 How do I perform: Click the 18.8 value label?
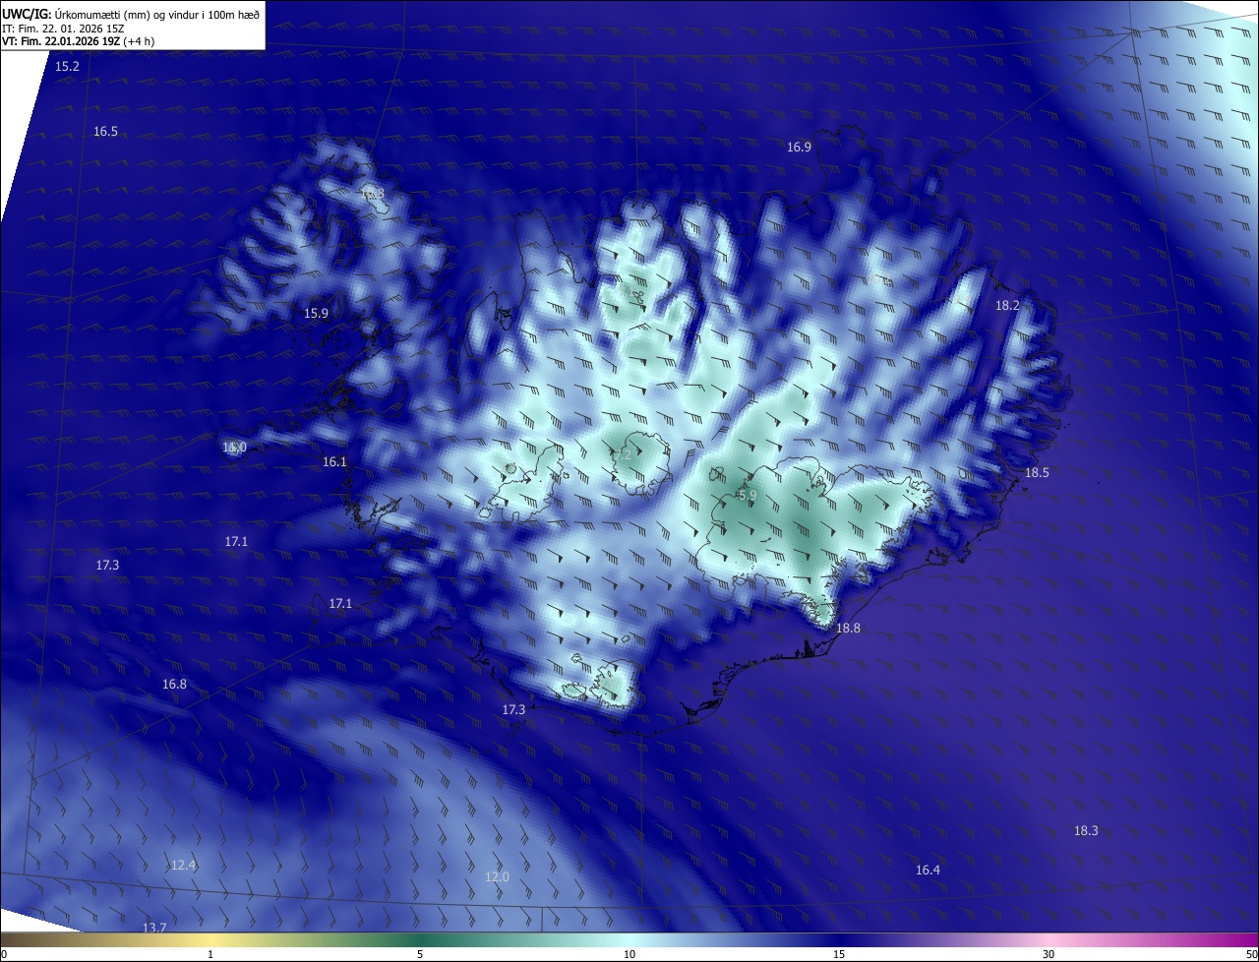[848, 628]
